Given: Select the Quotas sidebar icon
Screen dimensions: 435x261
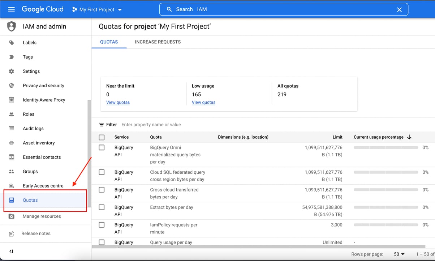Looking at the screenshot, I should [x=12, y=200].
